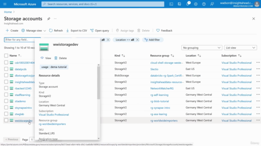Open the stsynapseintro storage account

(x=23, y=108)
